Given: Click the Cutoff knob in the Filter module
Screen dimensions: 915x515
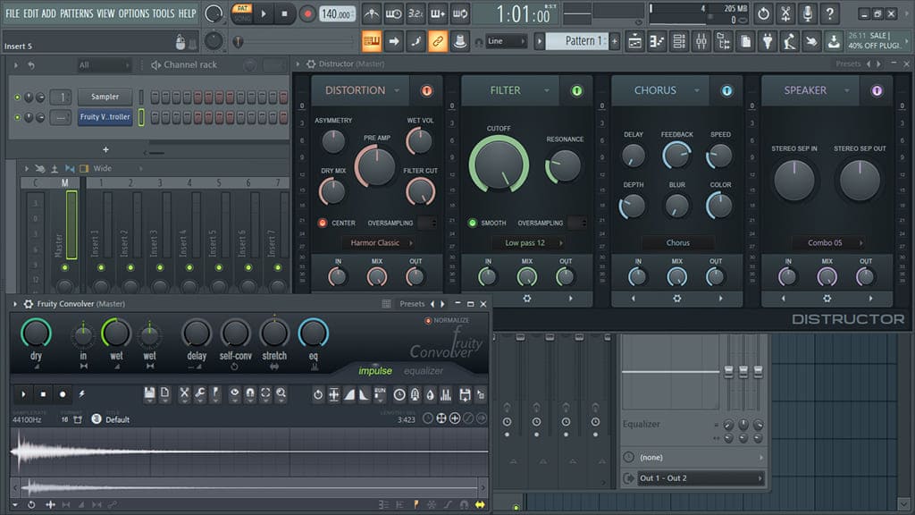Looking at the screenshot, I should coord(498,164).
